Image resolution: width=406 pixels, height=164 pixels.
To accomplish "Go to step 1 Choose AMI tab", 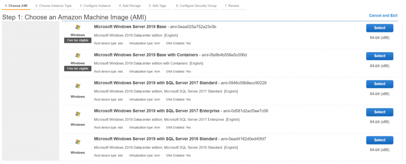I will tap(16, 6).
